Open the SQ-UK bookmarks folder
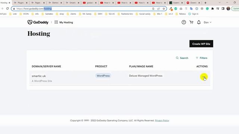 pyautogui.click(x=110, y=14)
